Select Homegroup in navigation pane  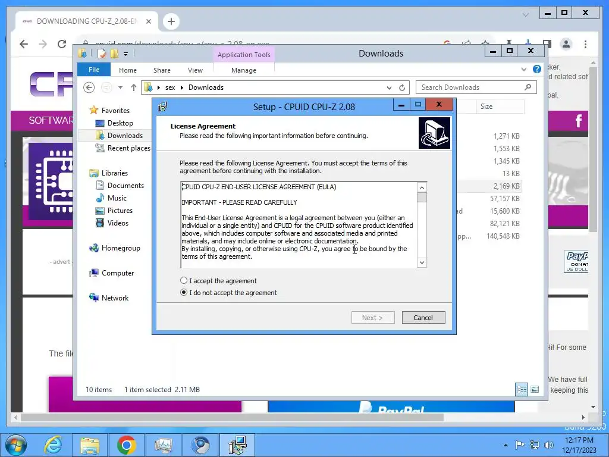121,248
